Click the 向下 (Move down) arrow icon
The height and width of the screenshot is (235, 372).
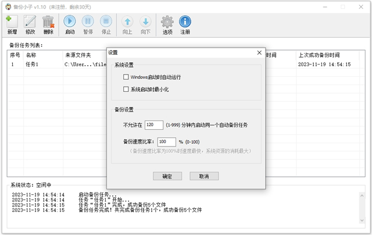pos(145,23)
